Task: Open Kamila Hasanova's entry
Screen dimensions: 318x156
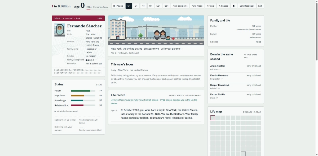Action: [236, 77]
